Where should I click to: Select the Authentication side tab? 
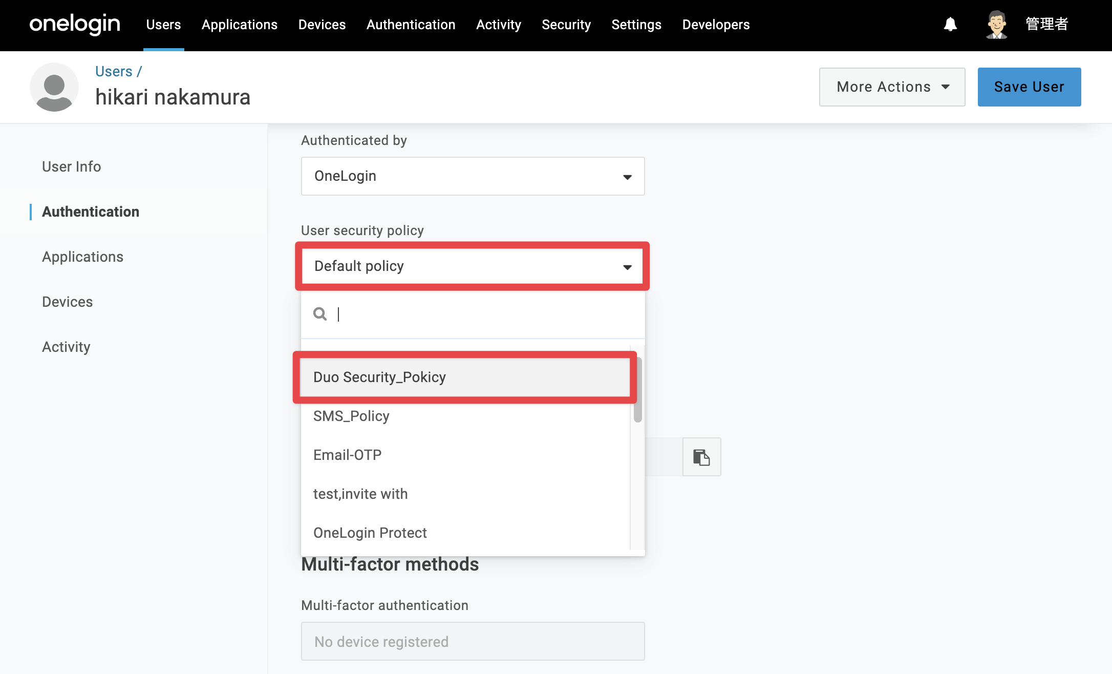(x=91, y=212)
